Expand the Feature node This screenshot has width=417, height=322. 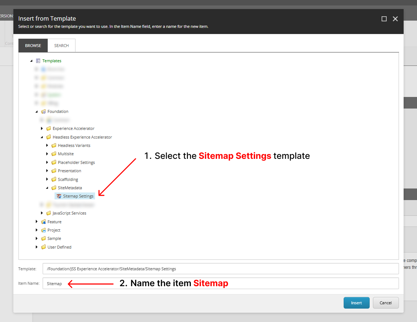pos(37,221)
